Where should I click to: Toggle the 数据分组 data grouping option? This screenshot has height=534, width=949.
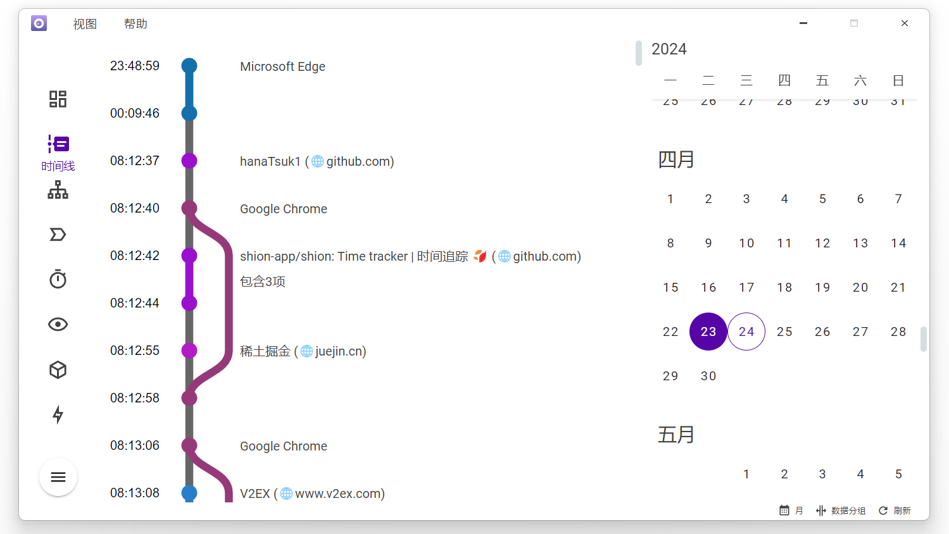pyautogui.click(x=841, y=511)
